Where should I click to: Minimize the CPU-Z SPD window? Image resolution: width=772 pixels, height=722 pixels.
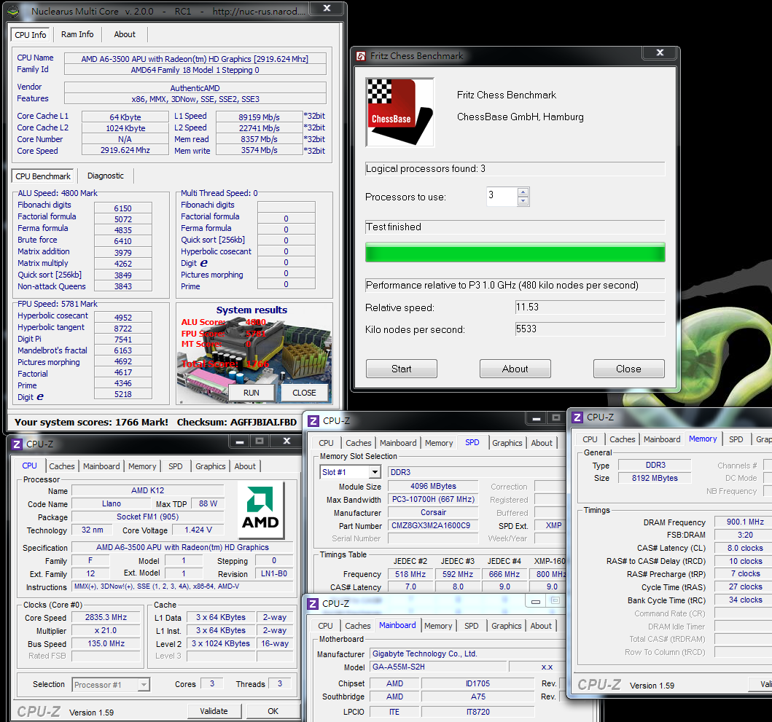coord(536,418)
